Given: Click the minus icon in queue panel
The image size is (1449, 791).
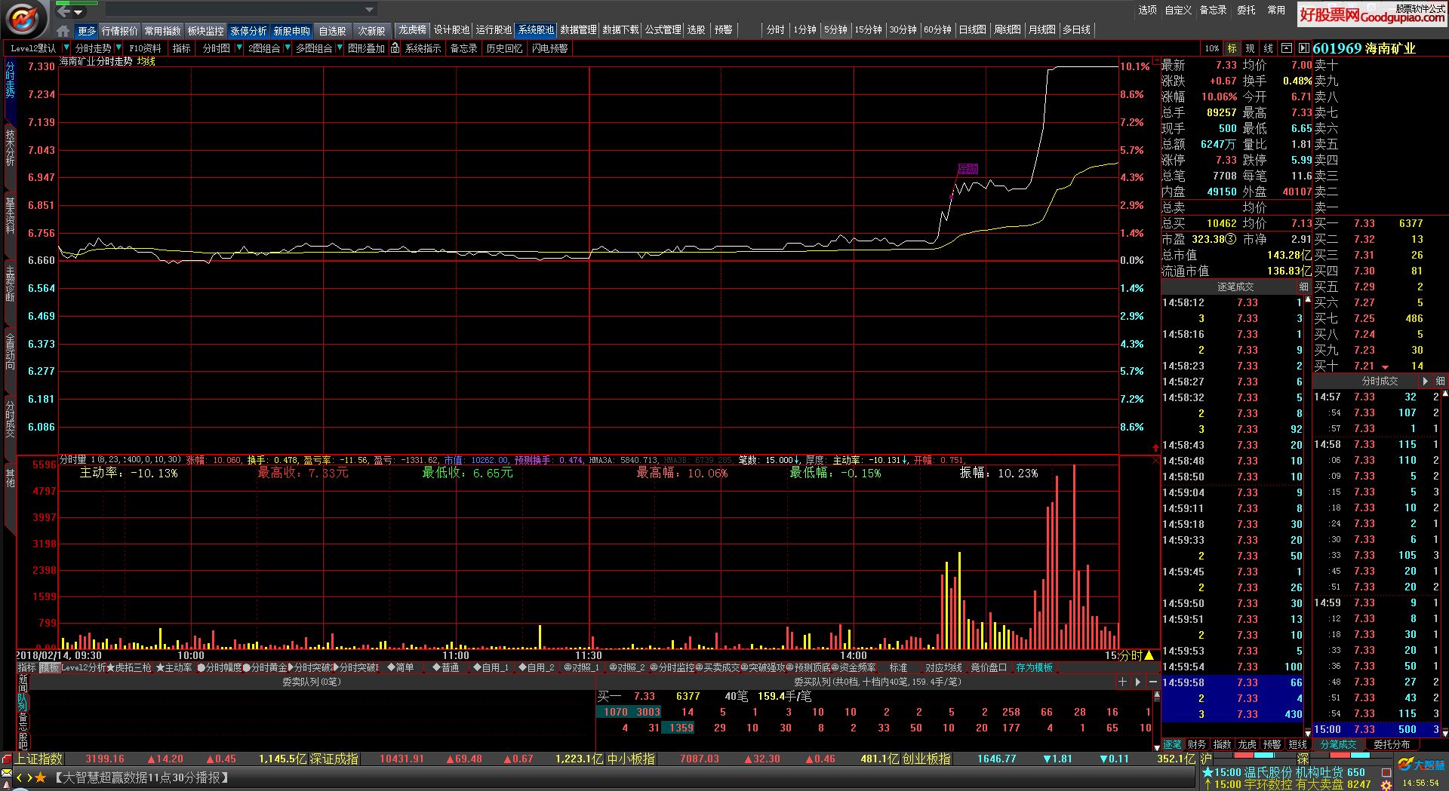Looking at the screenshot, I should coord(1152,682).
